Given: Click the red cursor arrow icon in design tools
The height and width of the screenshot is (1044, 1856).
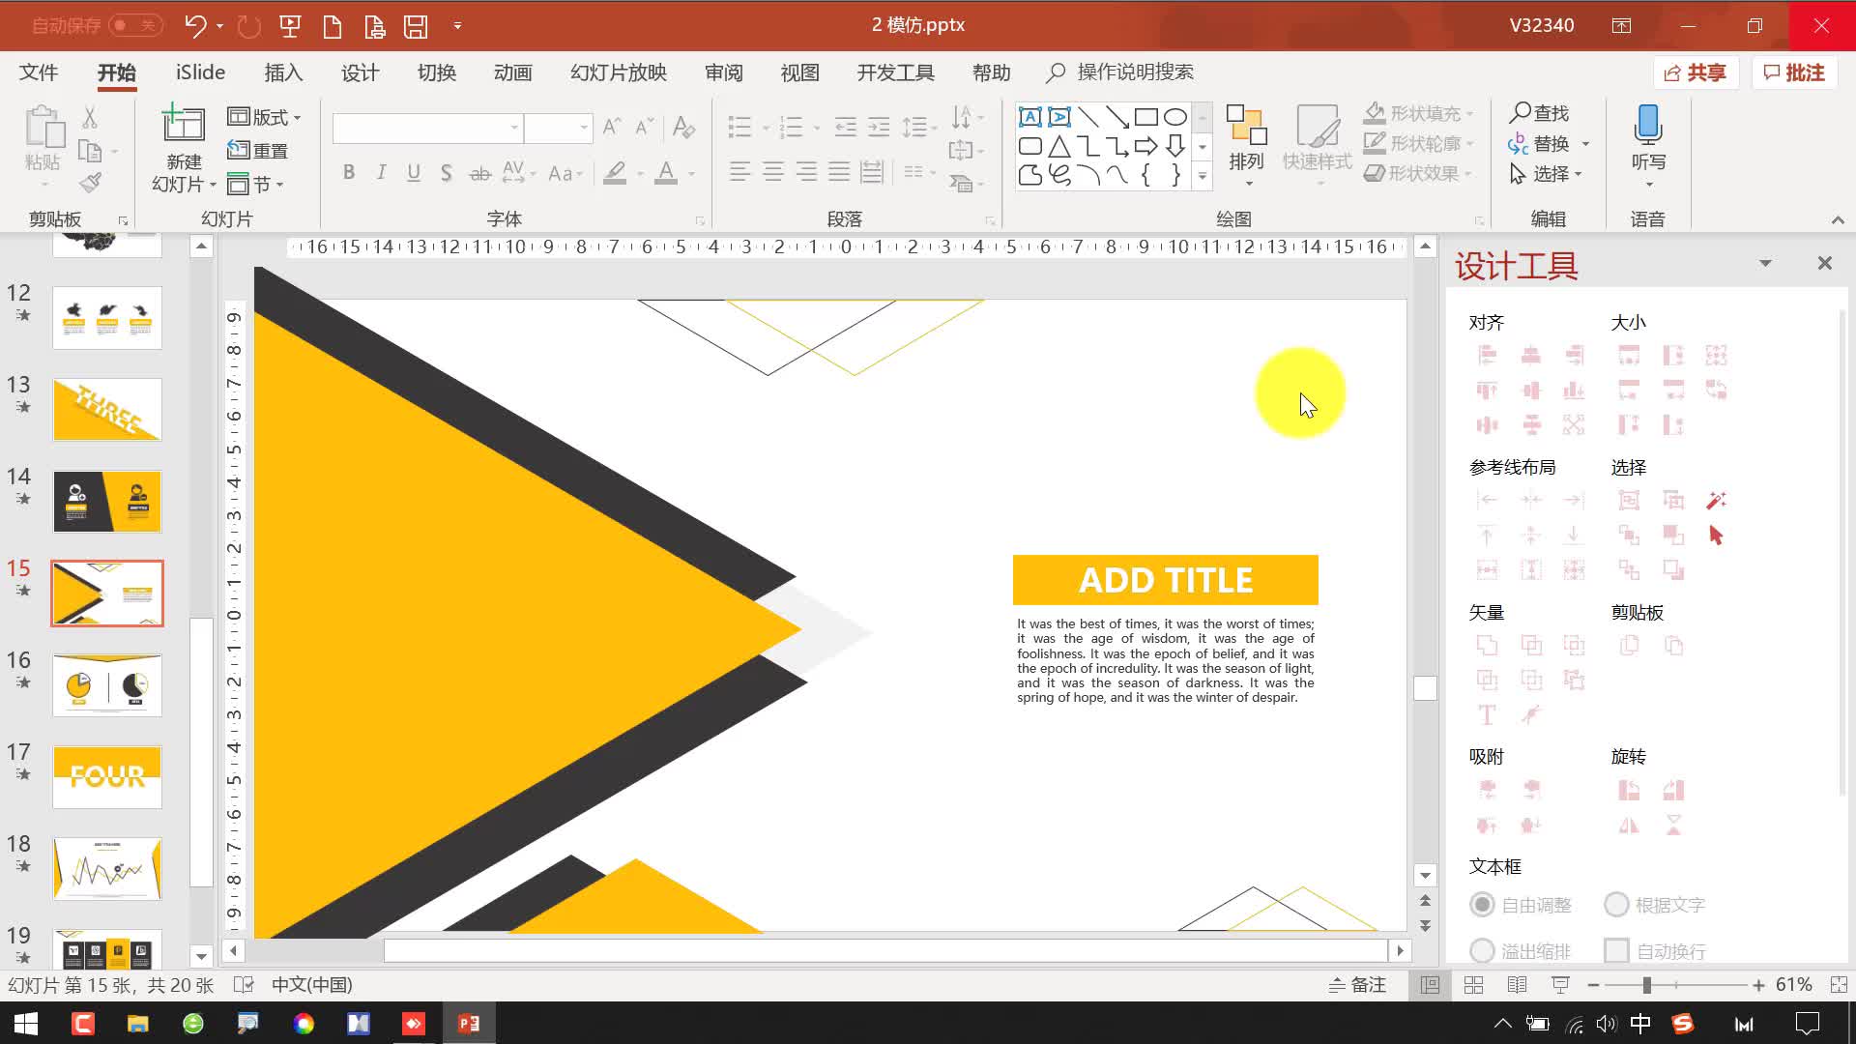Looking at the screenshot, I should 1716,536.
